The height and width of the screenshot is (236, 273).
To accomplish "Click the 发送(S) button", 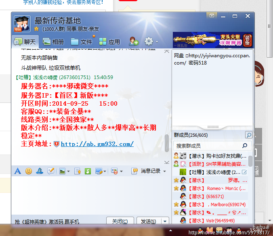I will [x=149, y=221].
